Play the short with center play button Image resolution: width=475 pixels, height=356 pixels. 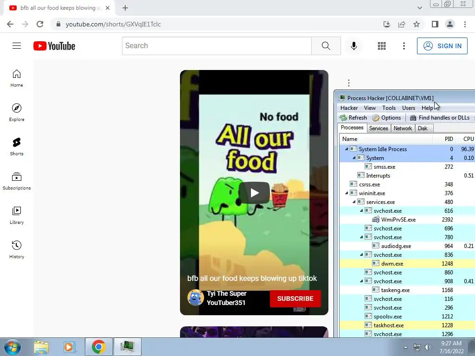(254, 192)
